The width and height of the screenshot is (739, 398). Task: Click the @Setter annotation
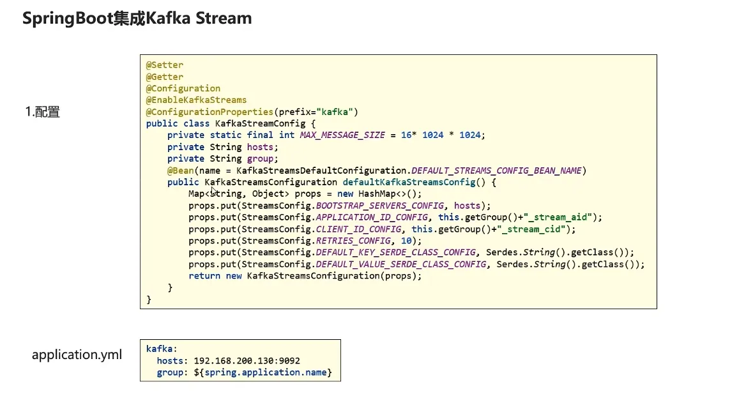[x=165, y=65]
